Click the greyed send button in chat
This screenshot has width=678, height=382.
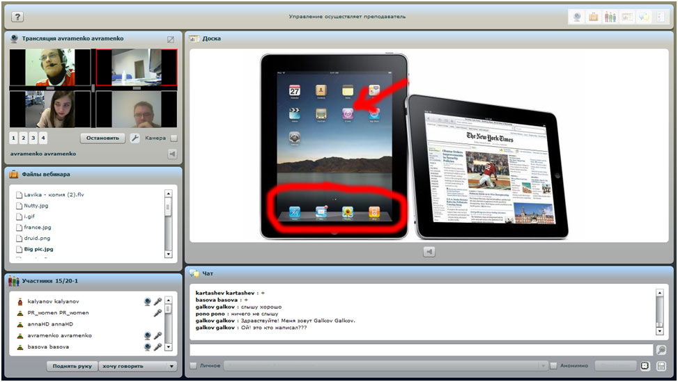[x=615, y=365]
